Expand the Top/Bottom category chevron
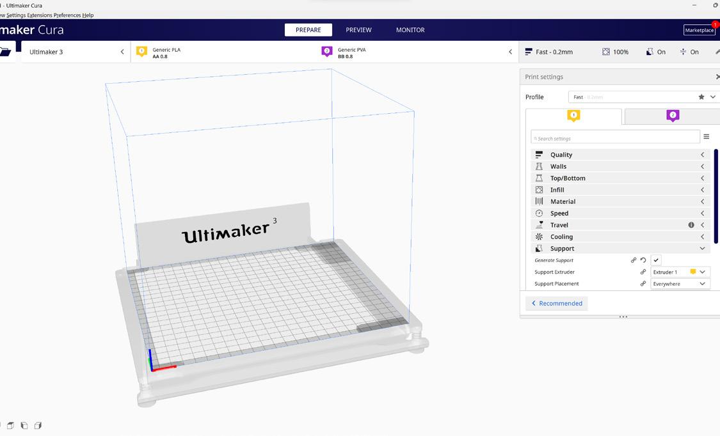This screenshot has width=720, height=436. tap(703, 178)
